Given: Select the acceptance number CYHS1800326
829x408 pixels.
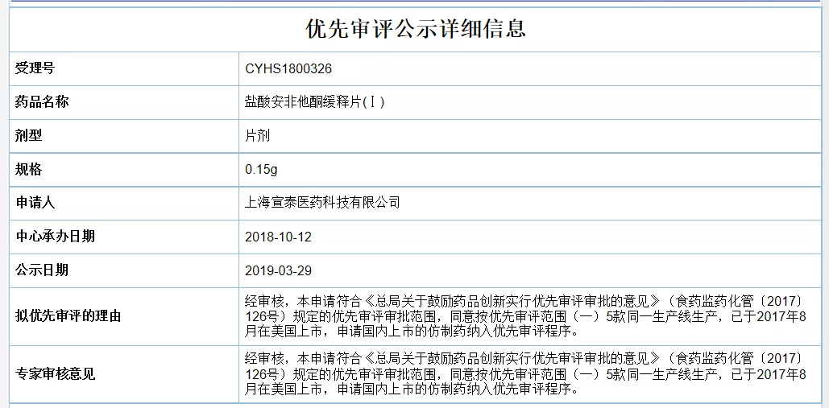Looking at the screenshot, I should 288,69.
